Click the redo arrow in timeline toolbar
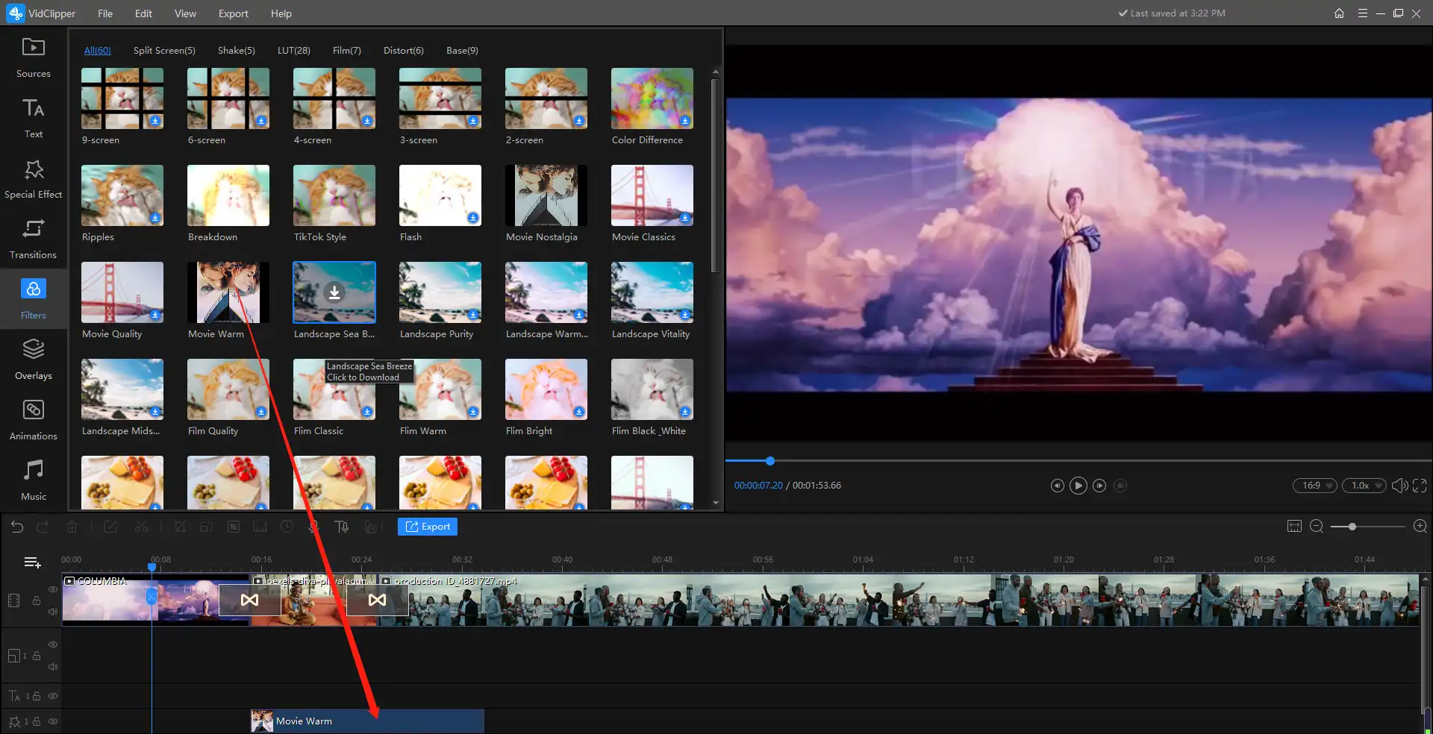This screenshot has width=1433, height=734. pos(43,527)
